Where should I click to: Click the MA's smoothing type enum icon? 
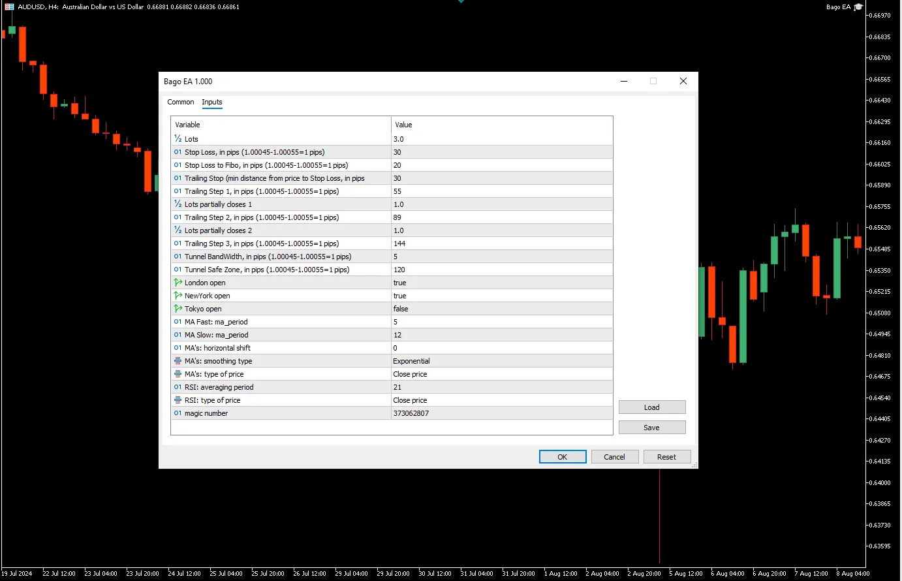178,361
